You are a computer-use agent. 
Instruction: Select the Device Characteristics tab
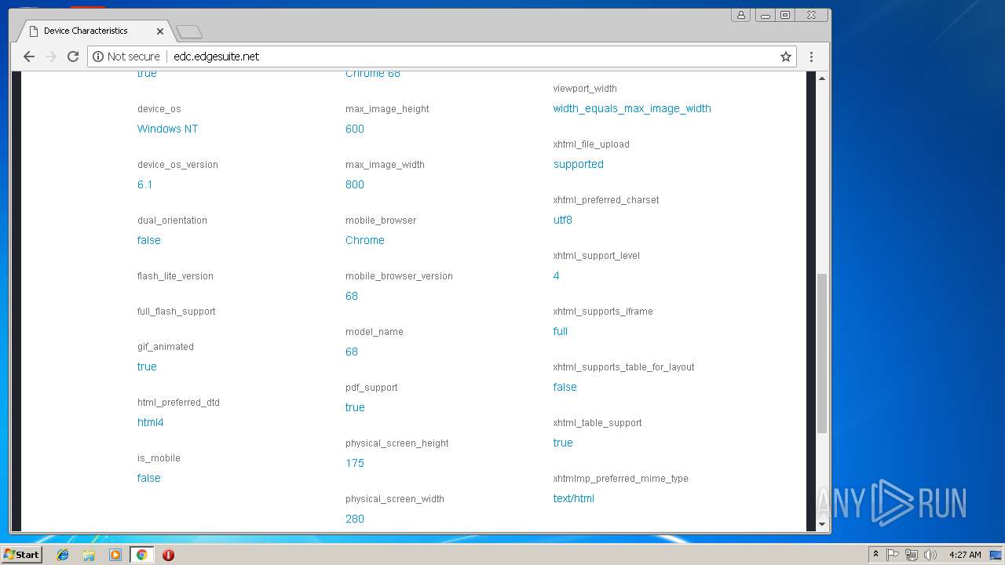coord(94,31)
